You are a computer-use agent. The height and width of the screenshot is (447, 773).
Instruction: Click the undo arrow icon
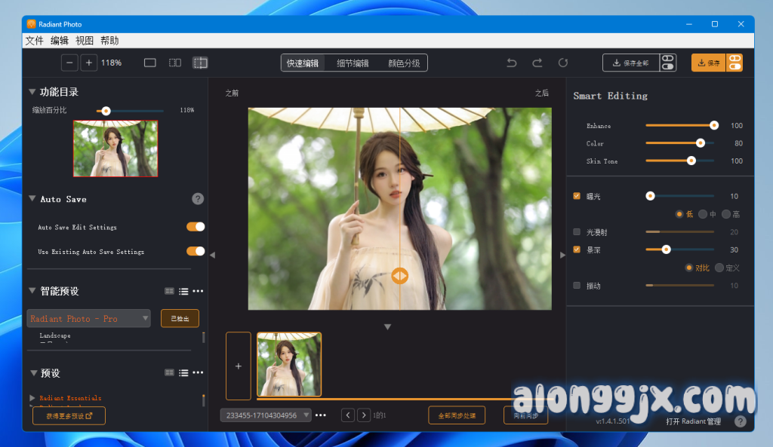coord(512,63)
